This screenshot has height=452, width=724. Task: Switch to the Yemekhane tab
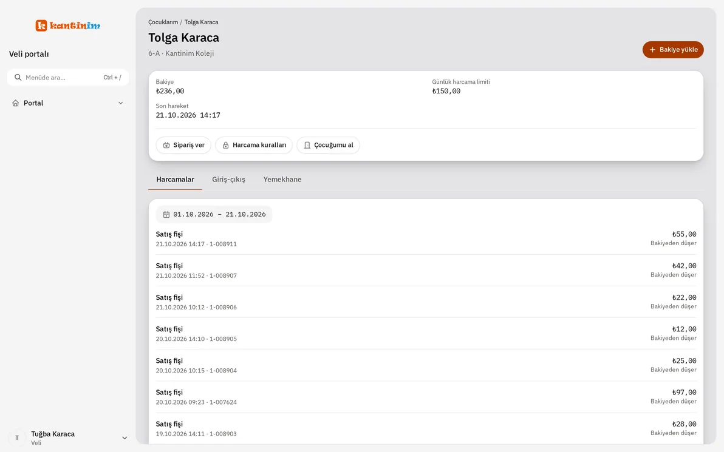(x=282, y=180)
